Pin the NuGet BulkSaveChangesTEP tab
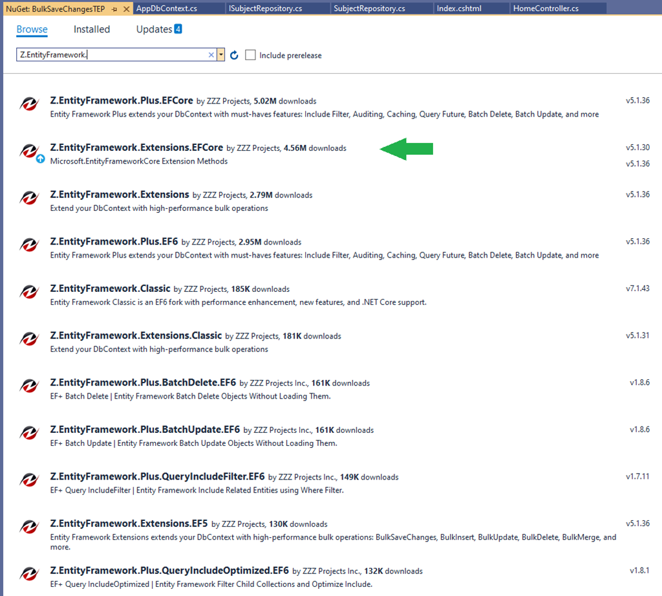Screen dimensions: 662x596 (114, 9)
